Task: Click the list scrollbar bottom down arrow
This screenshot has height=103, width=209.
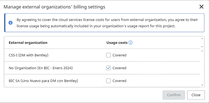Action: tap(202, 85)
